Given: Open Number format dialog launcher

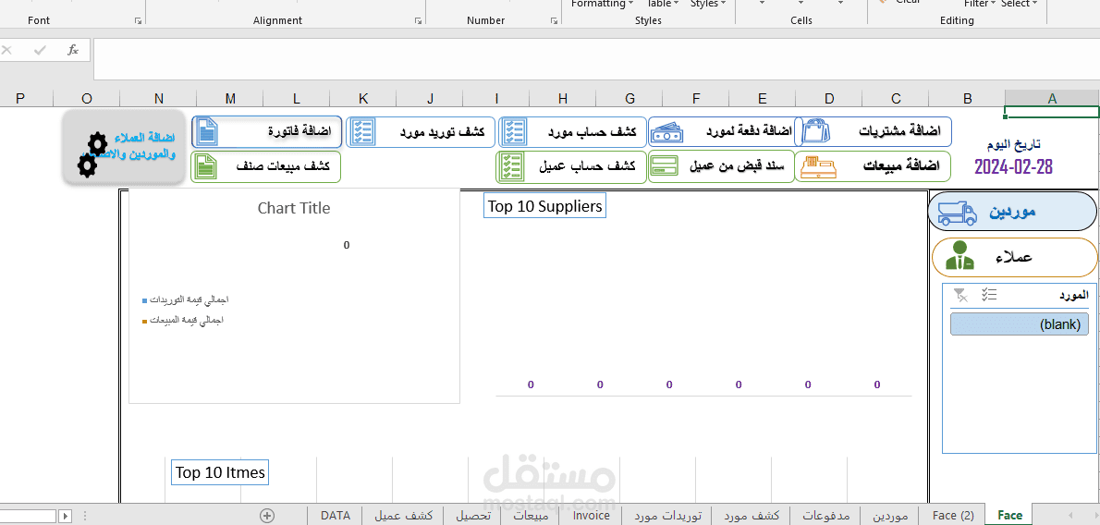Looking at the screenshot, I should coord(554,21).
